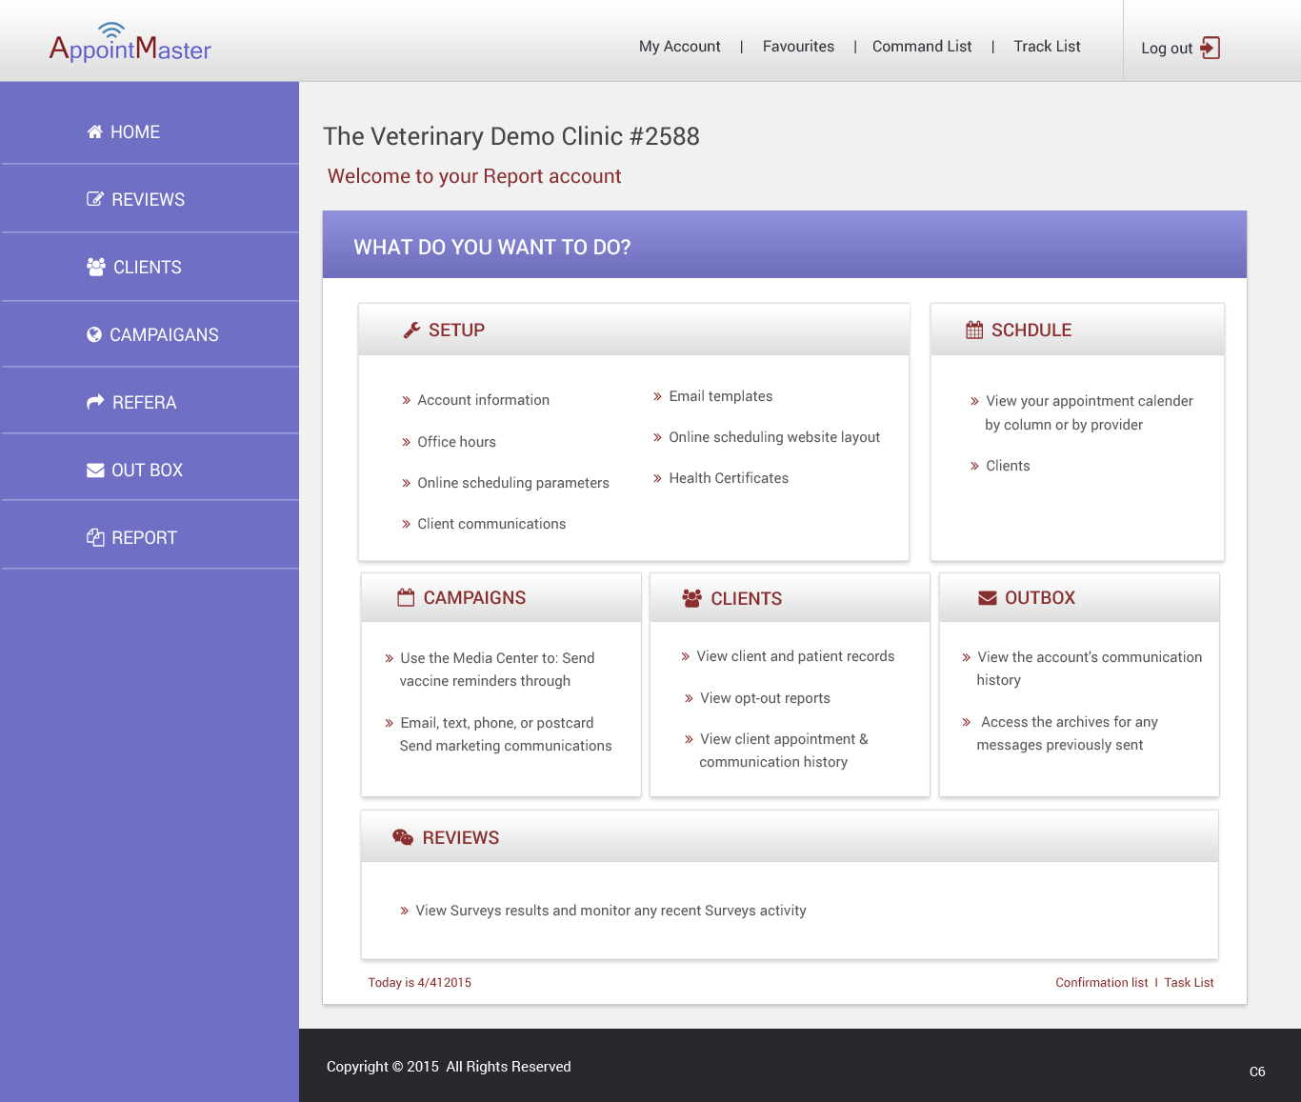
Task: Click the envelope icon in OUTBOX header
Action: point(988,597)
